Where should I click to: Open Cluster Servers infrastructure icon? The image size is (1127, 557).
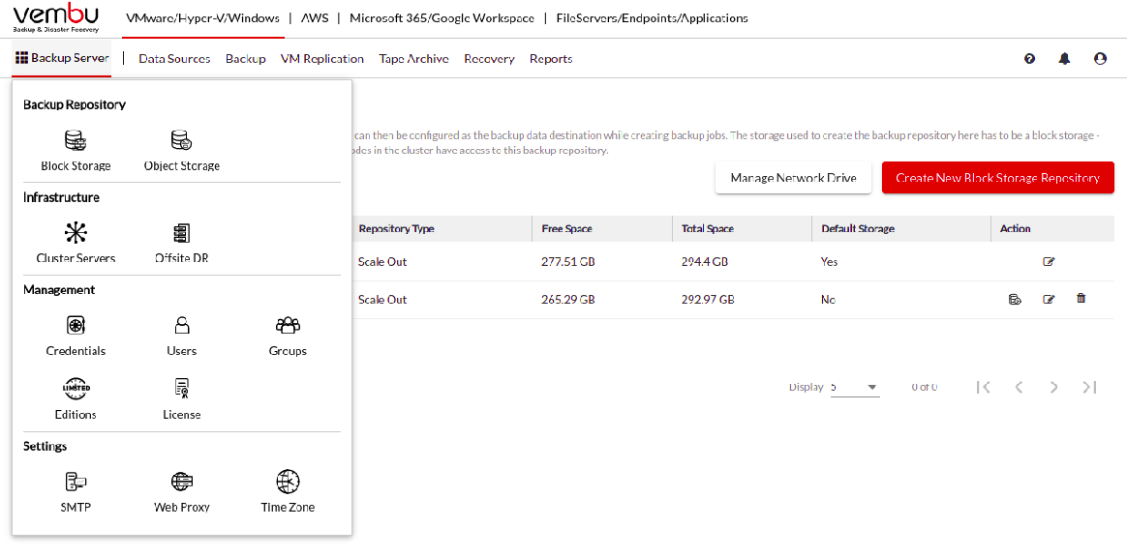click(76, 232)
